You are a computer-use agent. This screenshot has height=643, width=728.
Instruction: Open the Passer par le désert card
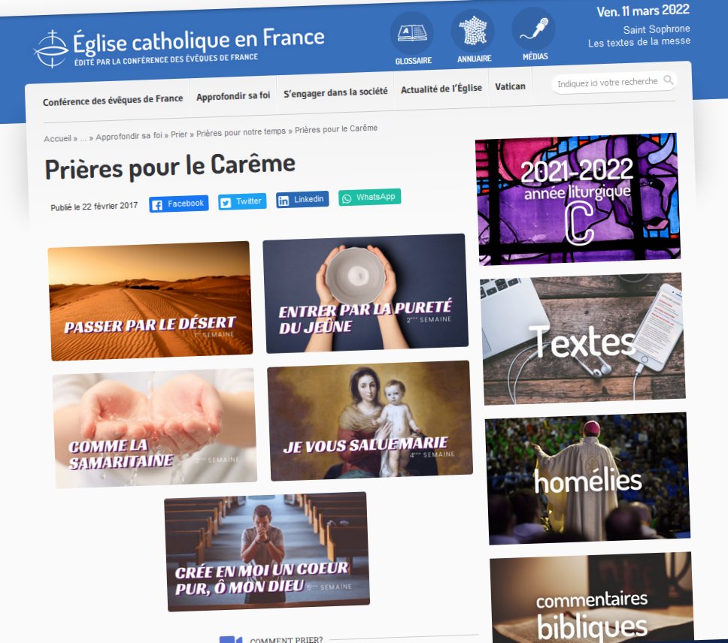click(150, 301)
